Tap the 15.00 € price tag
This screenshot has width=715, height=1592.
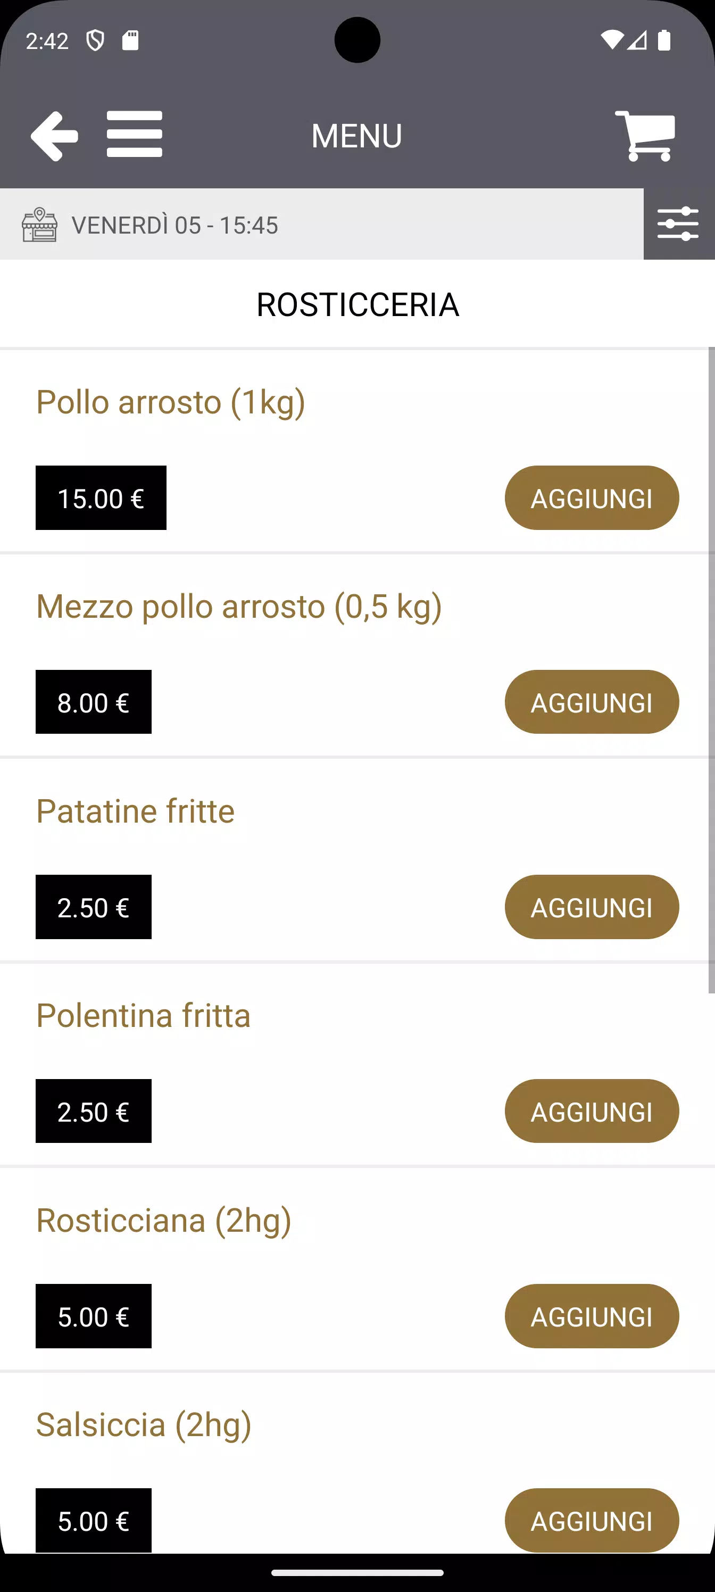click(101, 498)
